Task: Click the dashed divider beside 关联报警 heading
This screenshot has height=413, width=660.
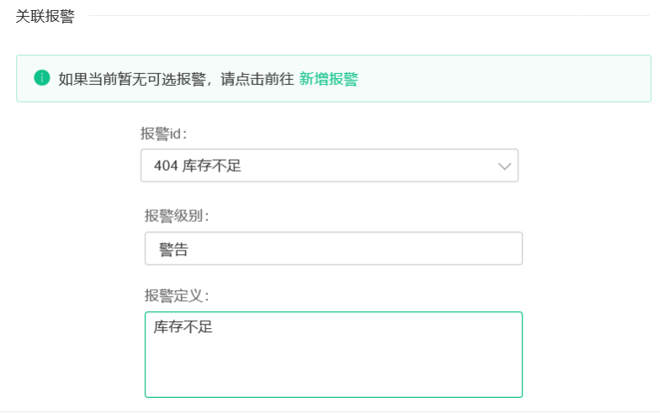Action: pos(369,15)
